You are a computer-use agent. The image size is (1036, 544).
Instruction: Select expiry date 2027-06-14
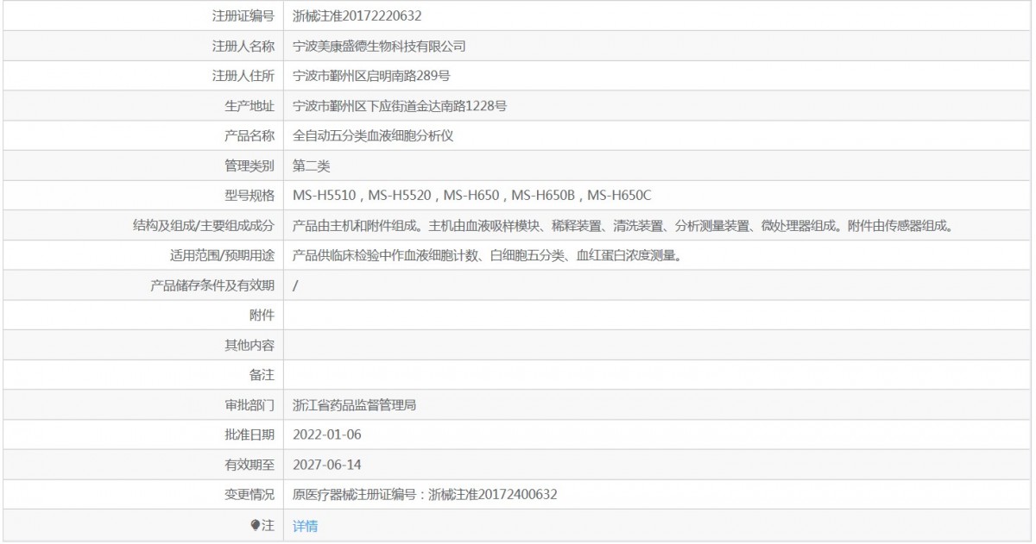tap(327, 465)
